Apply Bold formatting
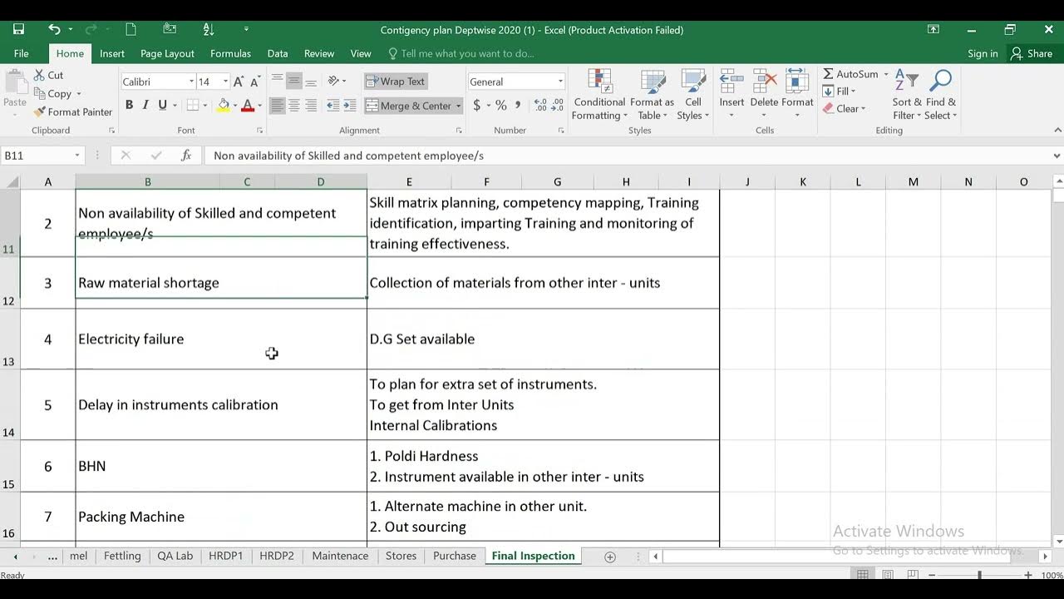Screen dimensions: 1064x599 click(129, 105)
